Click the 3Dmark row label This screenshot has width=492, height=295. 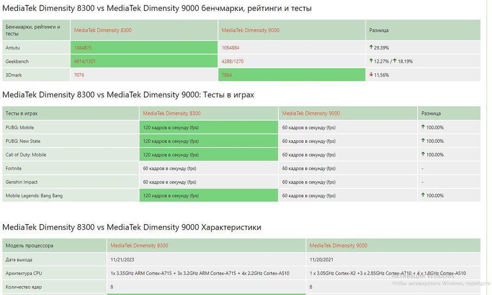14,75
